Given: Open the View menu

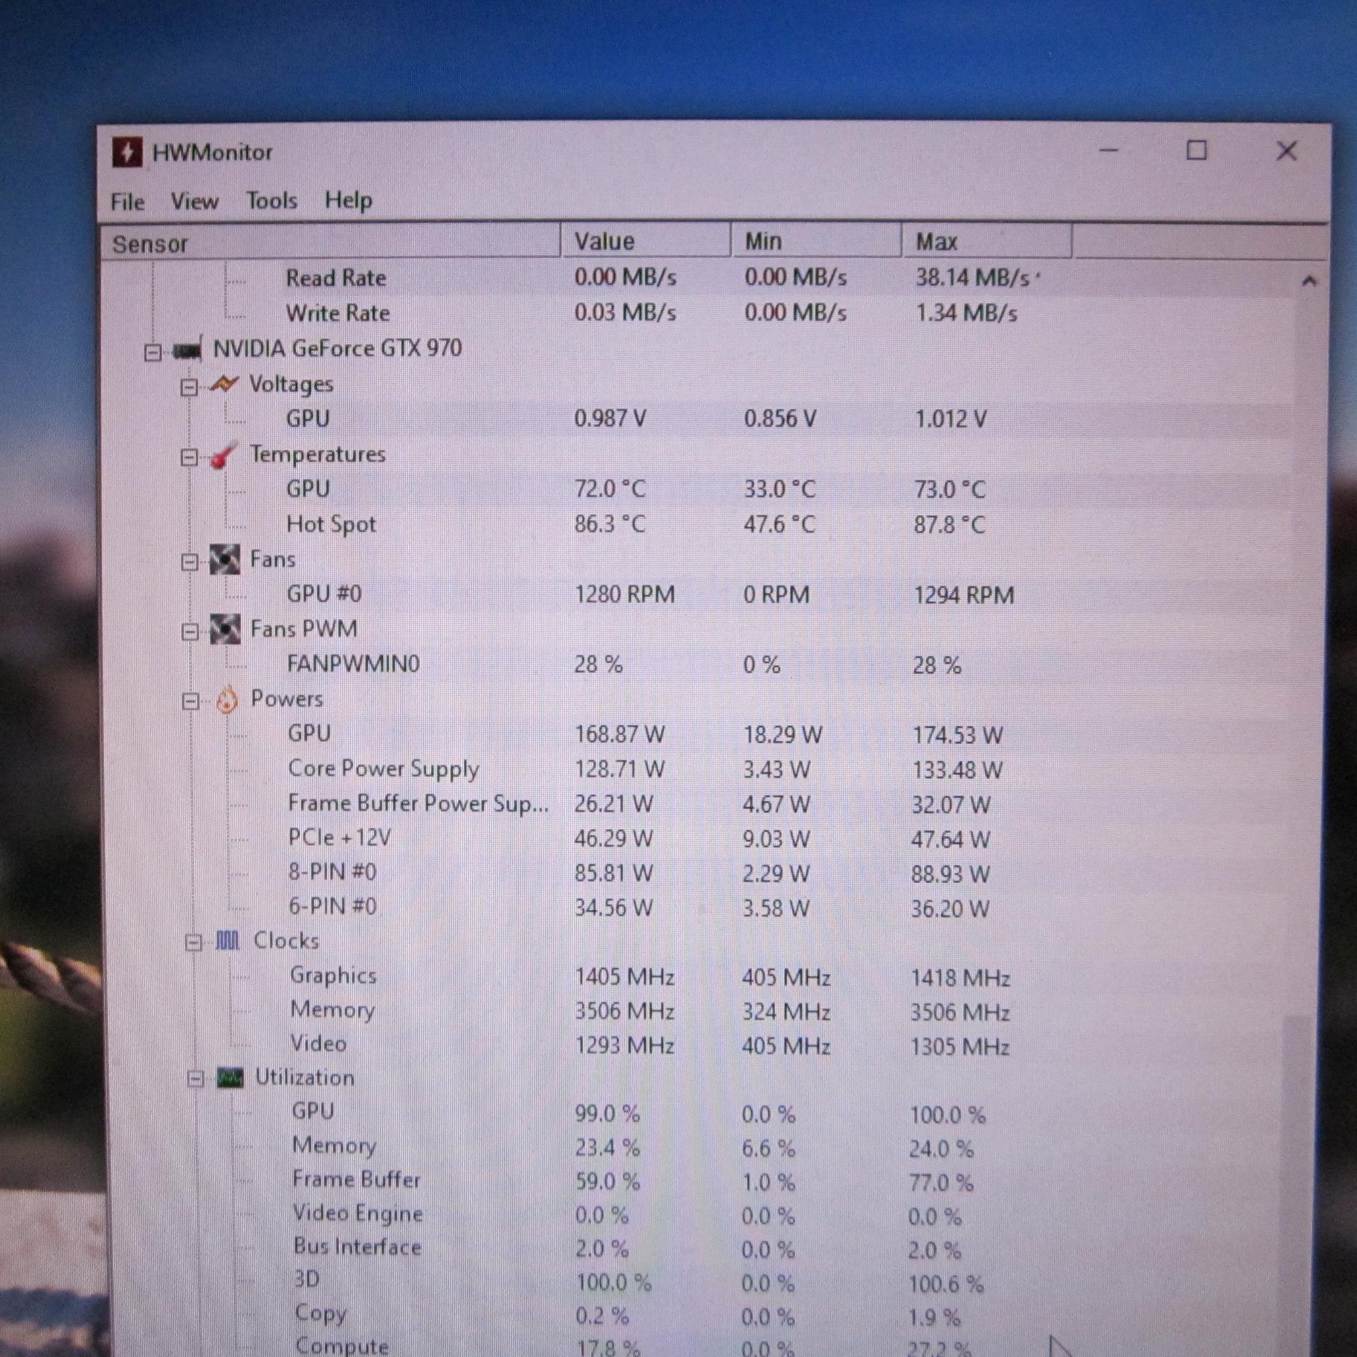Looking at the screenshot, I should 195,201.
